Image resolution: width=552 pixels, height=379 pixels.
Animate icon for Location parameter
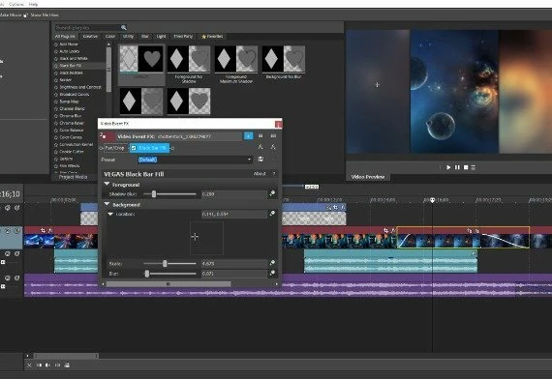pos(272,214)
